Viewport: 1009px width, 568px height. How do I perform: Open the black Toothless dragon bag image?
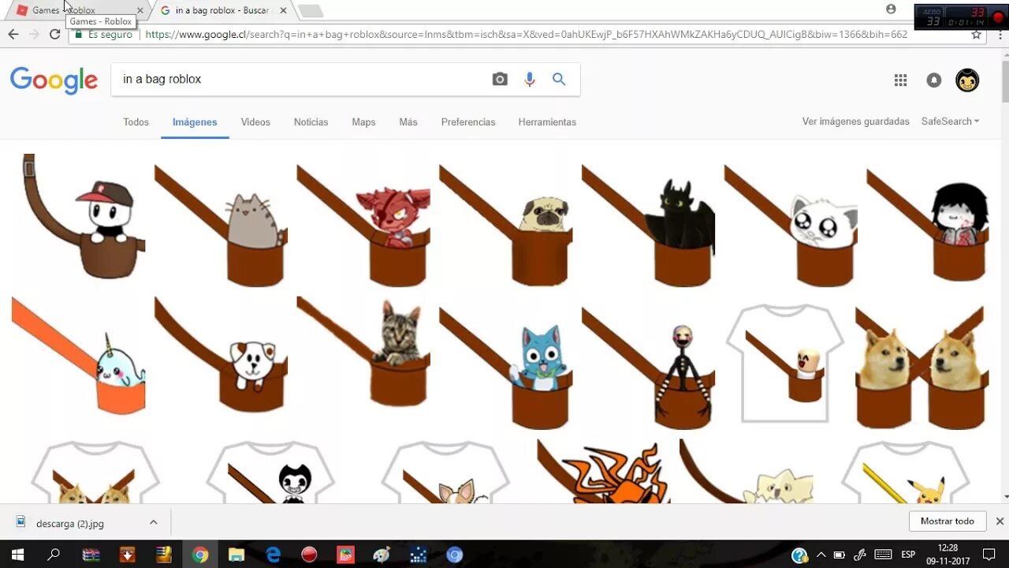[x=649, y=225]
